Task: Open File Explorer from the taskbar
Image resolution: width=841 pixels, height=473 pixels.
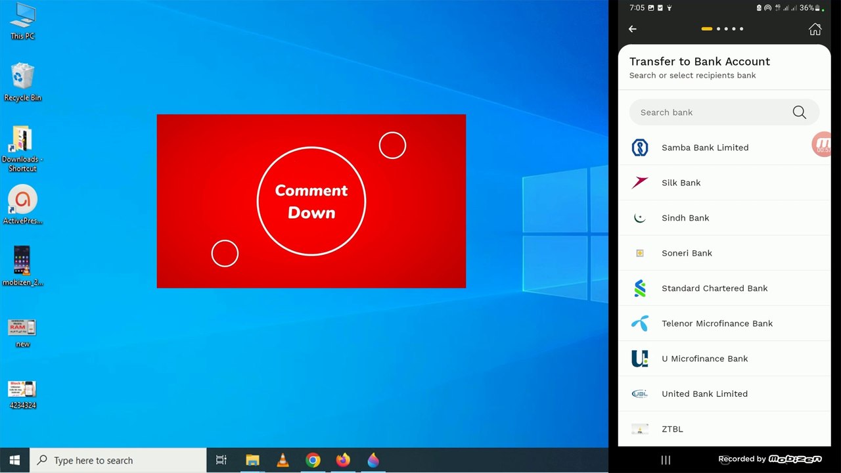Action: [252, 460]
